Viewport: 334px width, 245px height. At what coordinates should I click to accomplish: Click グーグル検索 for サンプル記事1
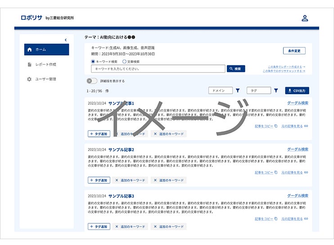point(298,103)
